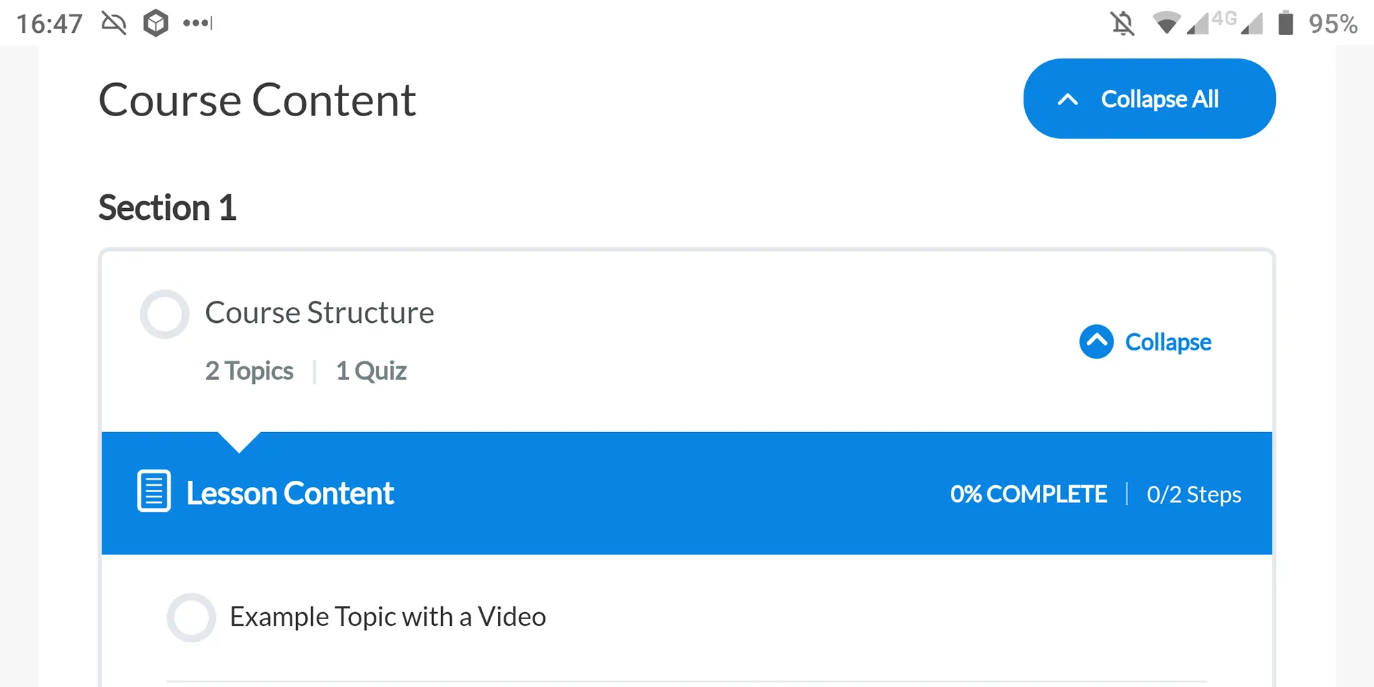Collapse the Course Structure lesson

click(x=1167, y=342)
